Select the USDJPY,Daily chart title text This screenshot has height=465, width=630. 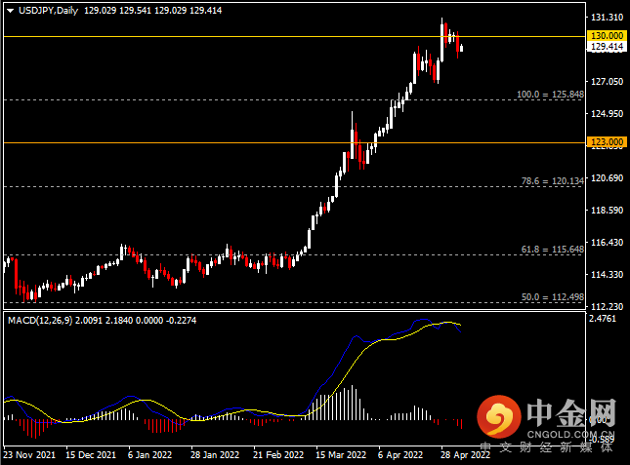(x=48, y=11)
